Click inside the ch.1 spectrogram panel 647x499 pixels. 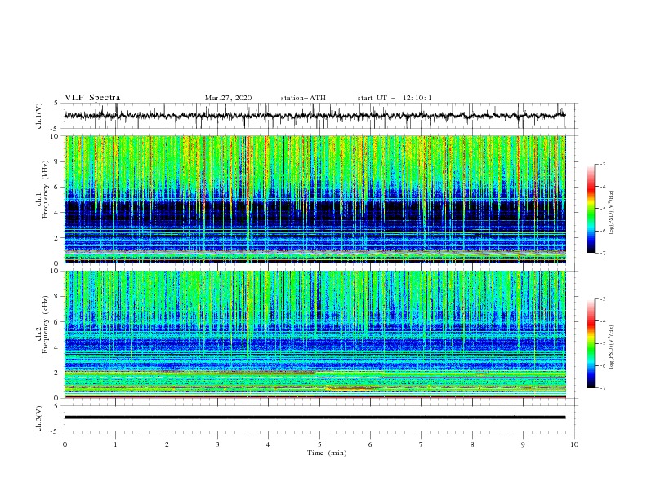pos(315,199)
